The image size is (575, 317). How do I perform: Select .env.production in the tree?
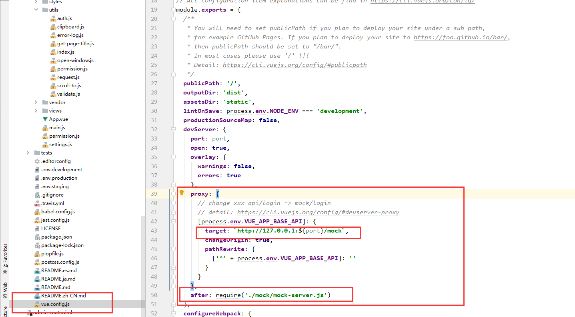click(59, 178)
